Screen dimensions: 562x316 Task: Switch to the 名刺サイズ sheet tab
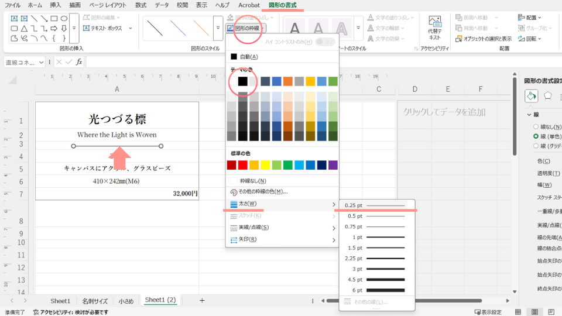(x=95, y=301)
